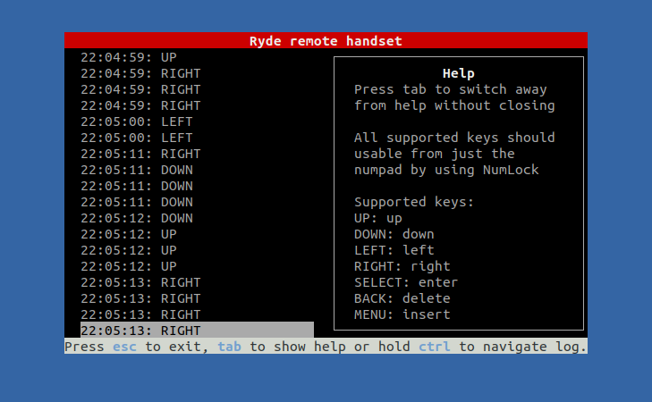The width and height of the screenshot is (652, 402).
Task: Click the Help panel heading
Action: tap(459, 73)
